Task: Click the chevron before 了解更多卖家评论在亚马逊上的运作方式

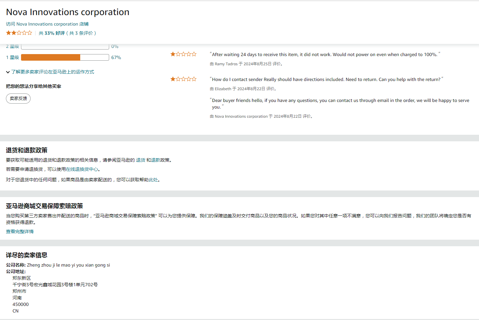Action: click(x=7, y=72)
